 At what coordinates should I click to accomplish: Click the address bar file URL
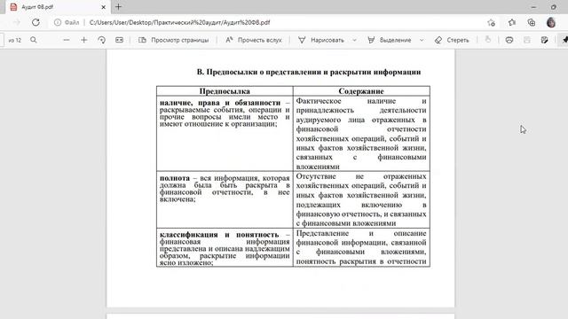point(179,22)
